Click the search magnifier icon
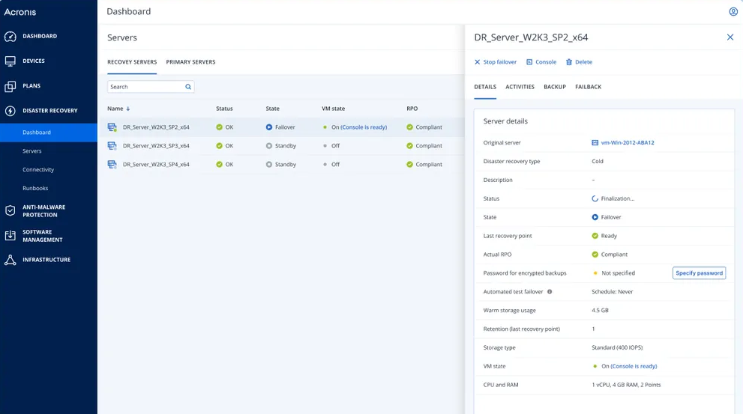 point(188,87)
